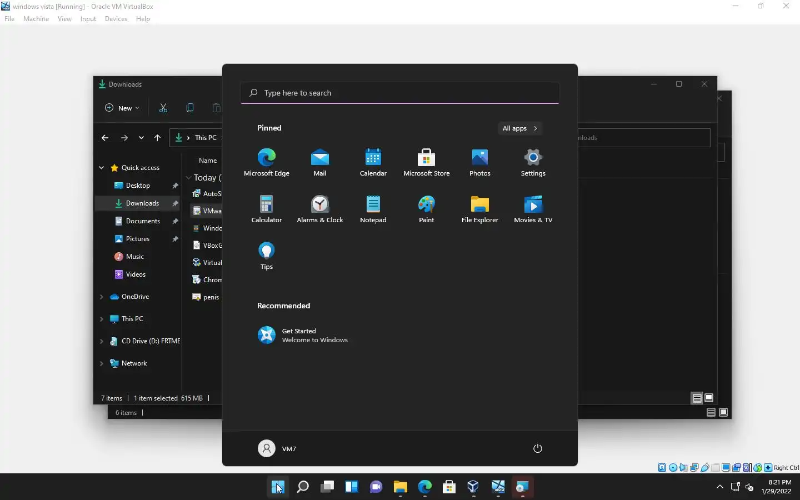Go forward in Downloads window

tap(124, 138)
